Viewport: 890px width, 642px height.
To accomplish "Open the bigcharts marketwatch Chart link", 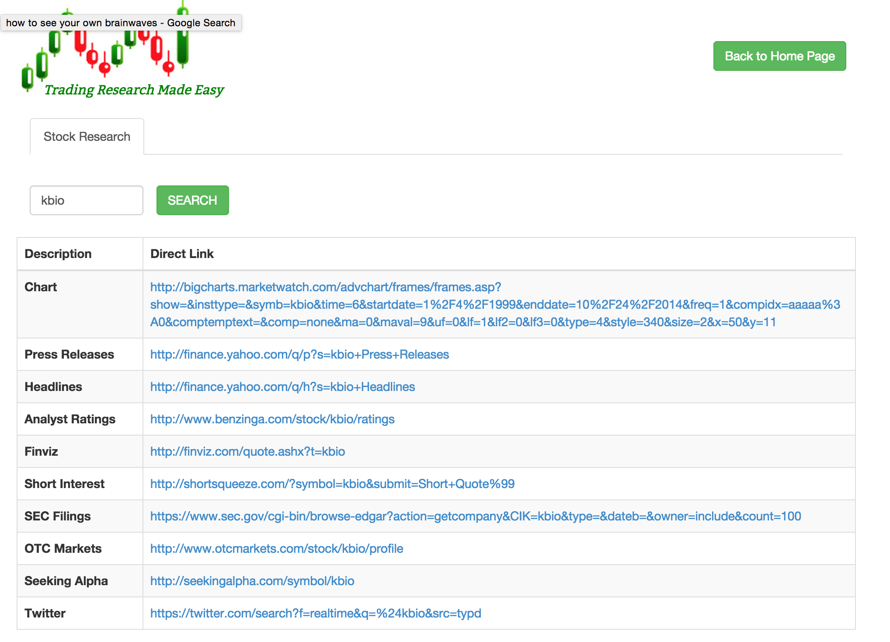I will [x=495, y=304].
